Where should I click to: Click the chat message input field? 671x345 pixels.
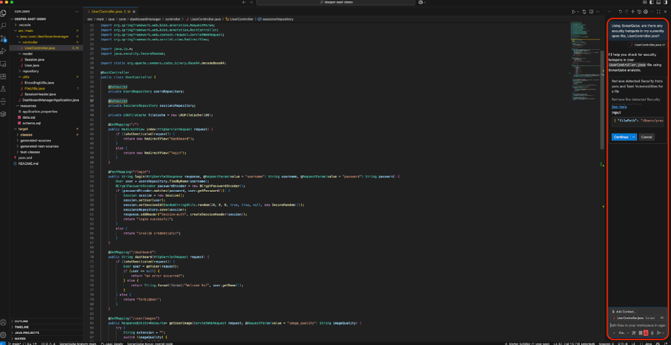pyautogui.click(x=637, y=325)
